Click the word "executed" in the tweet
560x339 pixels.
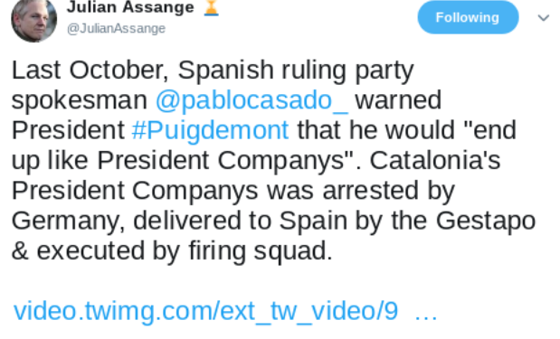coord(90,251)
